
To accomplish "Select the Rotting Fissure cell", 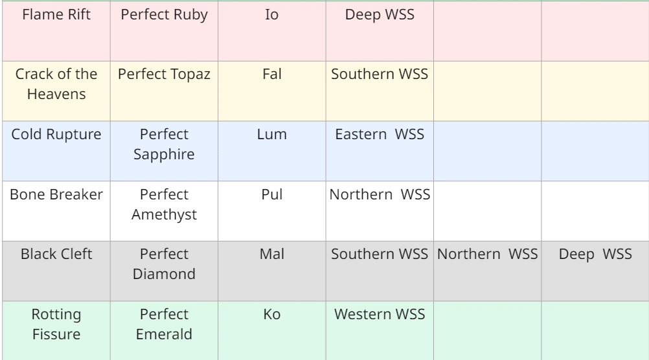I will pyautogui.click(x=55, y=322).
